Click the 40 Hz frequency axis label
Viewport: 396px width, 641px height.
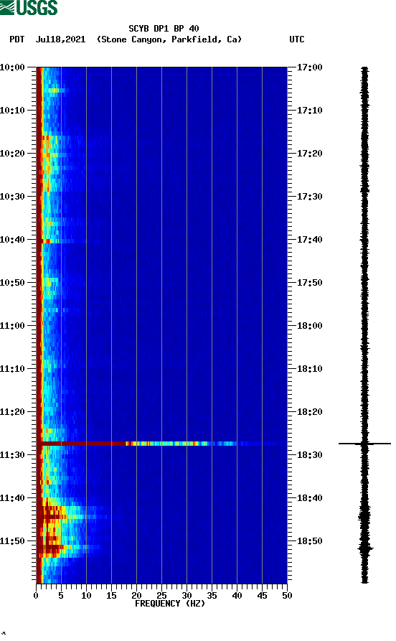(x=237, y=596)
